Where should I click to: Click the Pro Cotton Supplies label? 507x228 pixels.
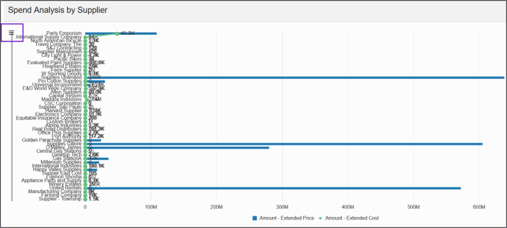coord(60,81)
